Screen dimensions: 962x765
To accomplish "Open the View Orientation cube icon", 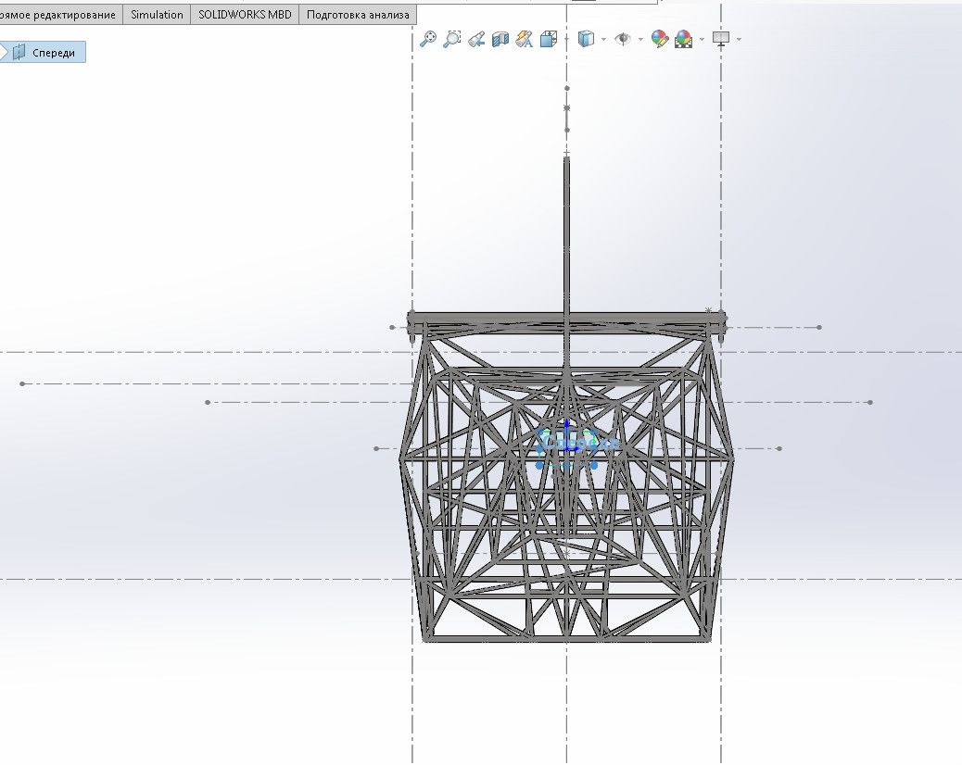I will pyautogui.click(x=549, y=39).
